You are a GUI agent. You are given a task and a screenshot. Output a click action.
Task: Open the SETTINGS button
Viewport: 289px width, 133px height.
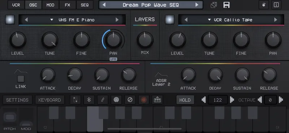point(17,100)
